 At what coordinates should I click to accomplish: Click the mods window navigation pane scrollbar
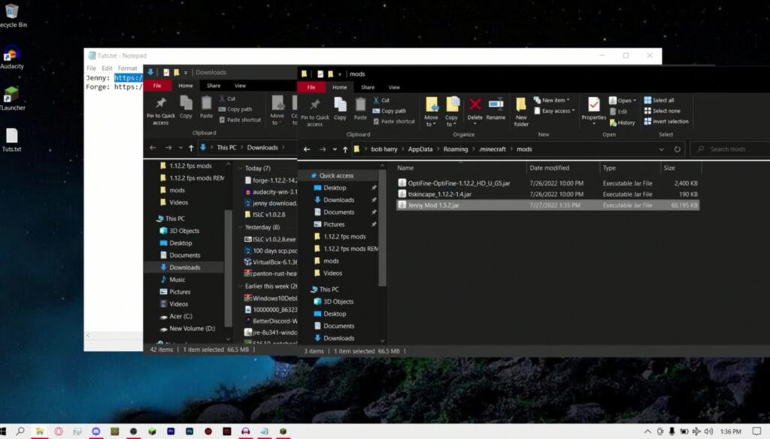tap(383, 229)
